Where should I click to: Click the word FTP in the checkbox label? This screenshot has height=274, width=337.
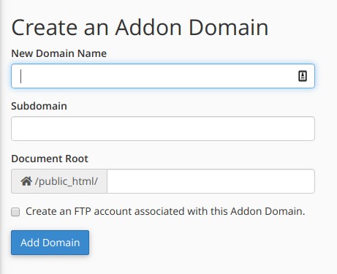(x=83, y=211)
